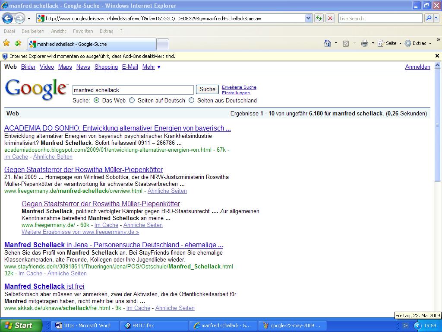
Task: Open the Datei menu
Action: tap(9, 31)
